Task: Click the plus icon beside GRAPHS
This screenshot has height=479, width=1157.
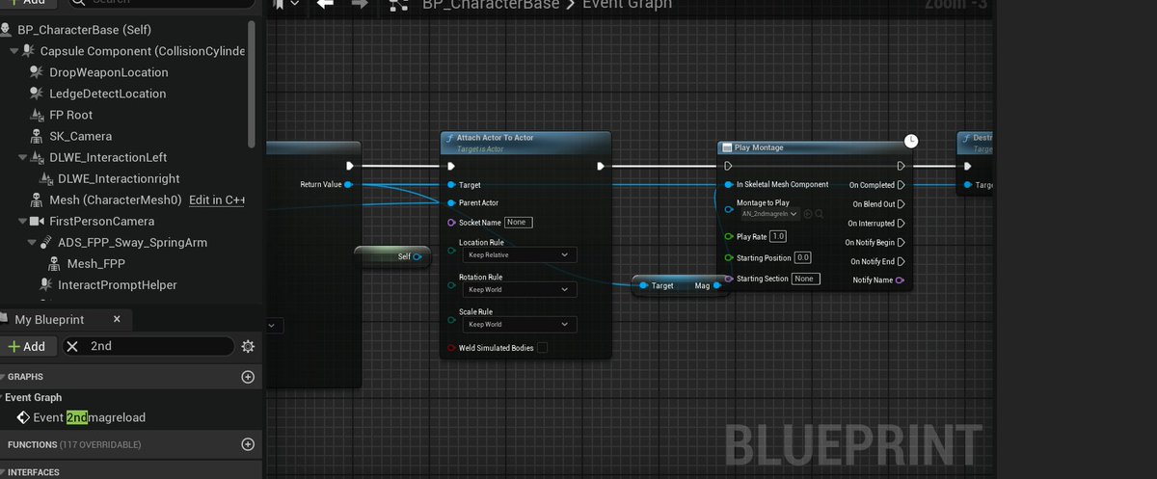Action: [248, 377]
